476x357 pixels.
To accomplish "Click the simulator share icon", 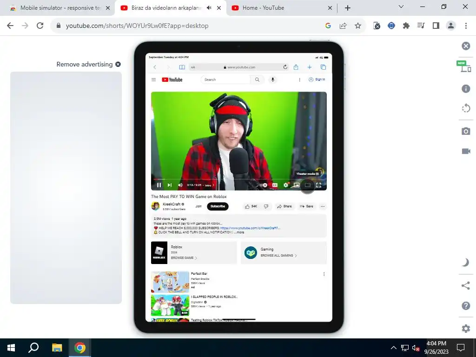I will pyautogui.click(x=466, y=286).
